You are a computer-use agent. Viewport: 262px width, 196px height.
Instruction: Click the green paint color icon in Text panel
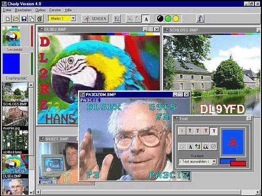(x=198, y=147)
